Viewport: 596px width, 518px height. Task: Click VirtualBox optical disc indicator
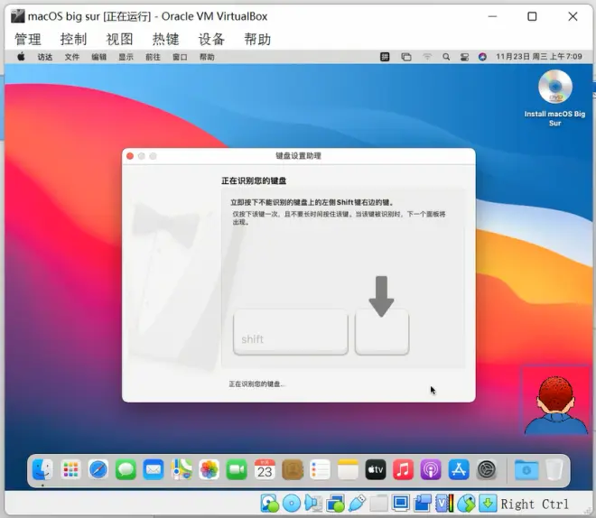tap(292, 504)
